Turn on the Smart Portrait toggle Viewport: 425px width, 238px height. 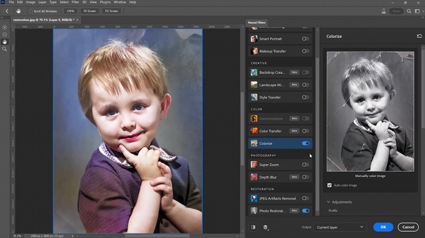305,39
